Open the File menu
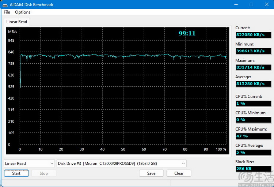This screenshot has width=274, height=187. [7, 12]
